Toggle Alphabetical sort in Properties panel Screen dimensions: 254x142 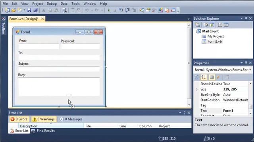(x=204, y=77)
